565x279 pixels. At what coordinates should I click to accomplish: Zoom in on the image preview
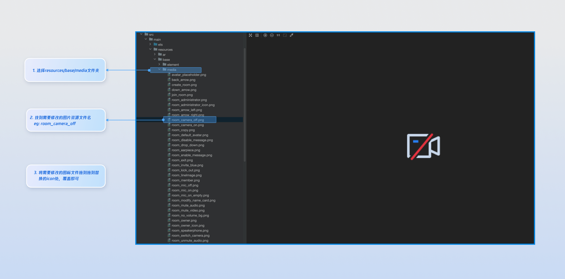click(265, 35)
